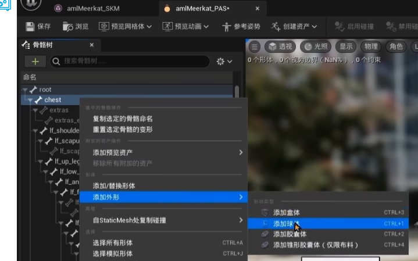The height and width of the screenshot is (261, 418).
Task: Click Enable Collision (启用碰撞) toolbar button
Action: pyautogui.click(x=354, y=26)
